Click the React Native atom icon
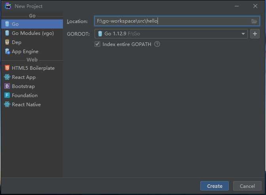266x195 pixels. click(7, 104)
